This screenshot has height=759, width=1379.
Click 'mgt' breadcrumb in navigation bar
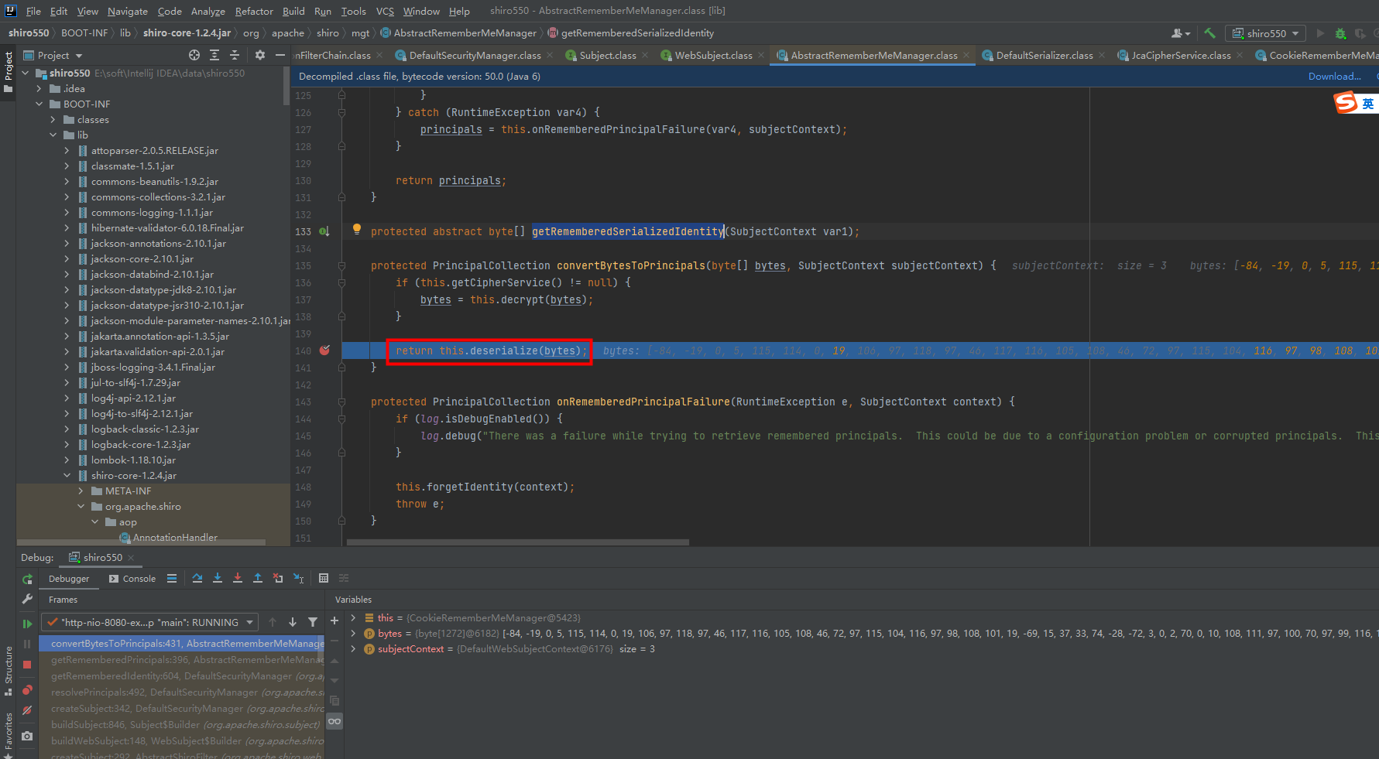[360, 32]
